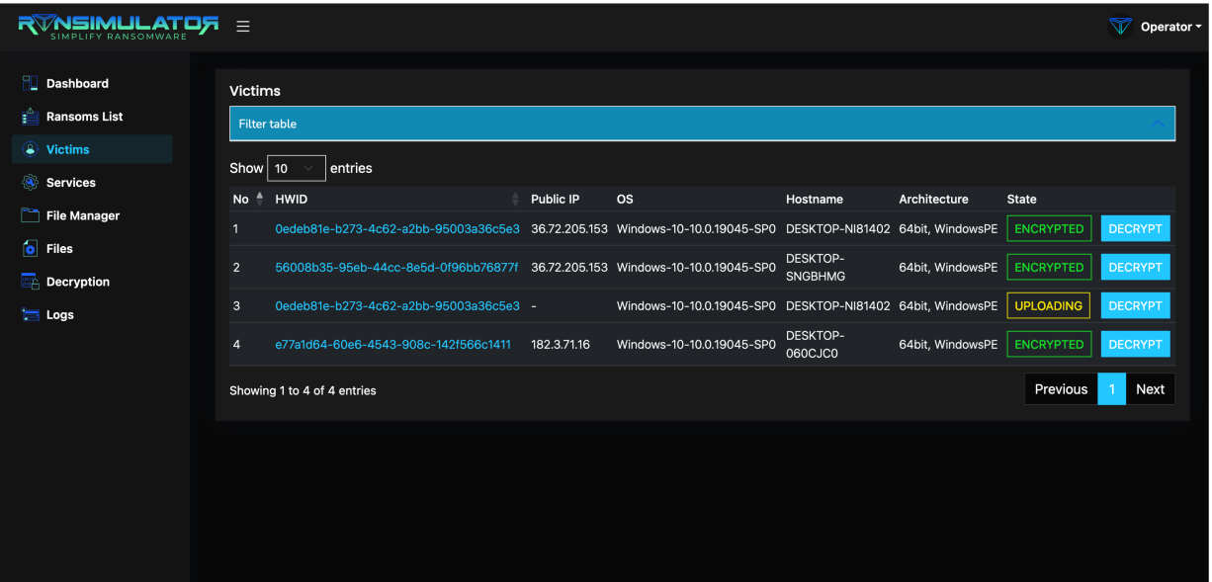Click the Dashboard icon in the sidebar
This screenshot has width=1212, height=582.
click(30, 84)
